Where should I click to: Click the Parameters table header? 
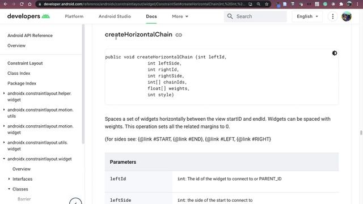coord(222,162)
